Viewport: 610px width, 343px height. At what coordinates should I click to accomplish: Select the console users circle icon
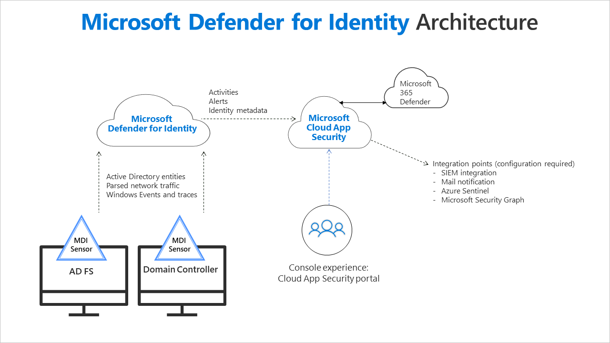coord(327,230)
